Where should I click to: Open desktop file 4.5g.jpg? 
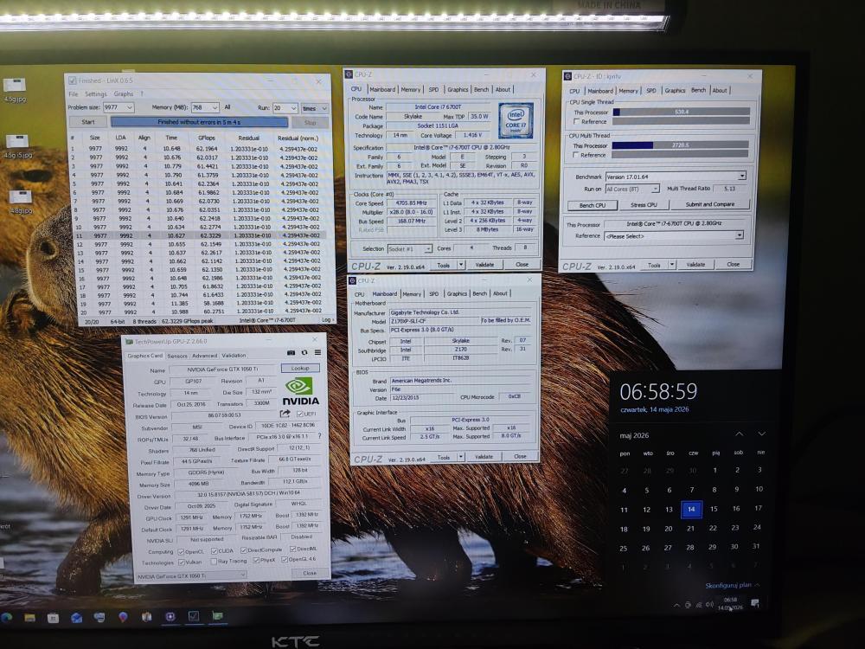pos(15,91)
